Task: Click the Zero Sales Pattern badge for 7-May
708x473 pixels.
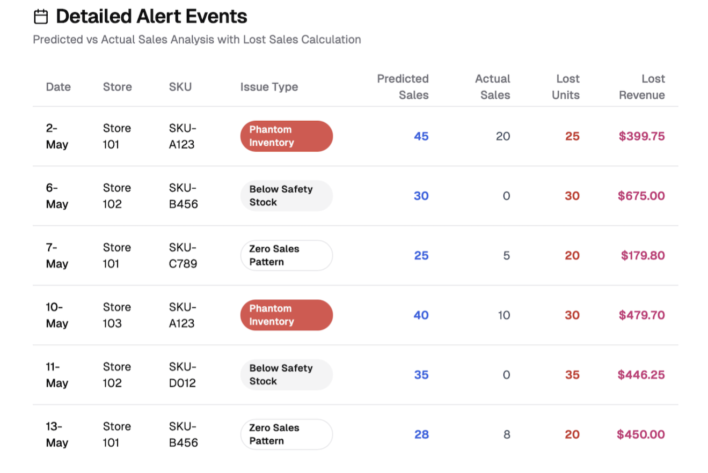Action: (x=286, y=255)
